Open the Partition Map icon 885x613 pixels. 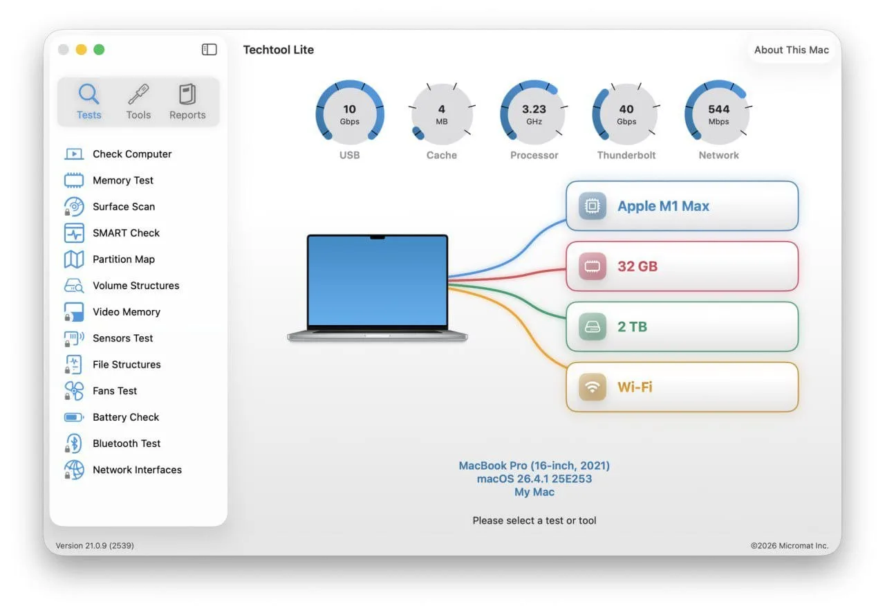pos(74,259)
